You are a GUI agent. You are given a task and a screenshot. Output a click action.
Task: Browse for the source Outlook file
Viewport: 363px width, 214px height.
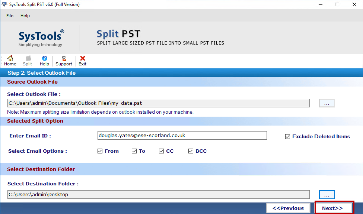327,103
